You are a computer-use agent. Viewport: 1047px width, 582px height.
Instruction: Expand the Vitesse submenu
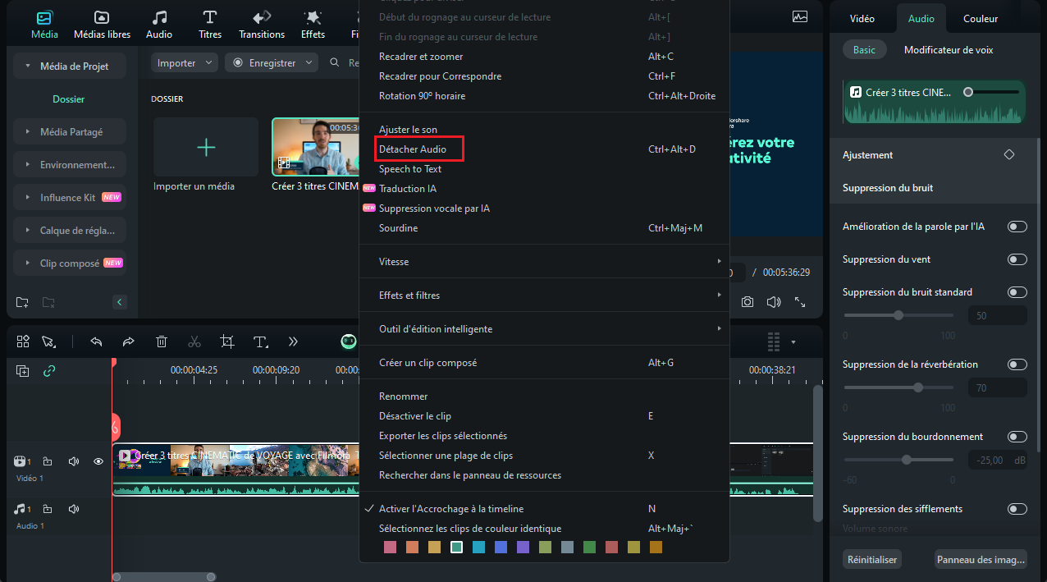tap(544, 262)
